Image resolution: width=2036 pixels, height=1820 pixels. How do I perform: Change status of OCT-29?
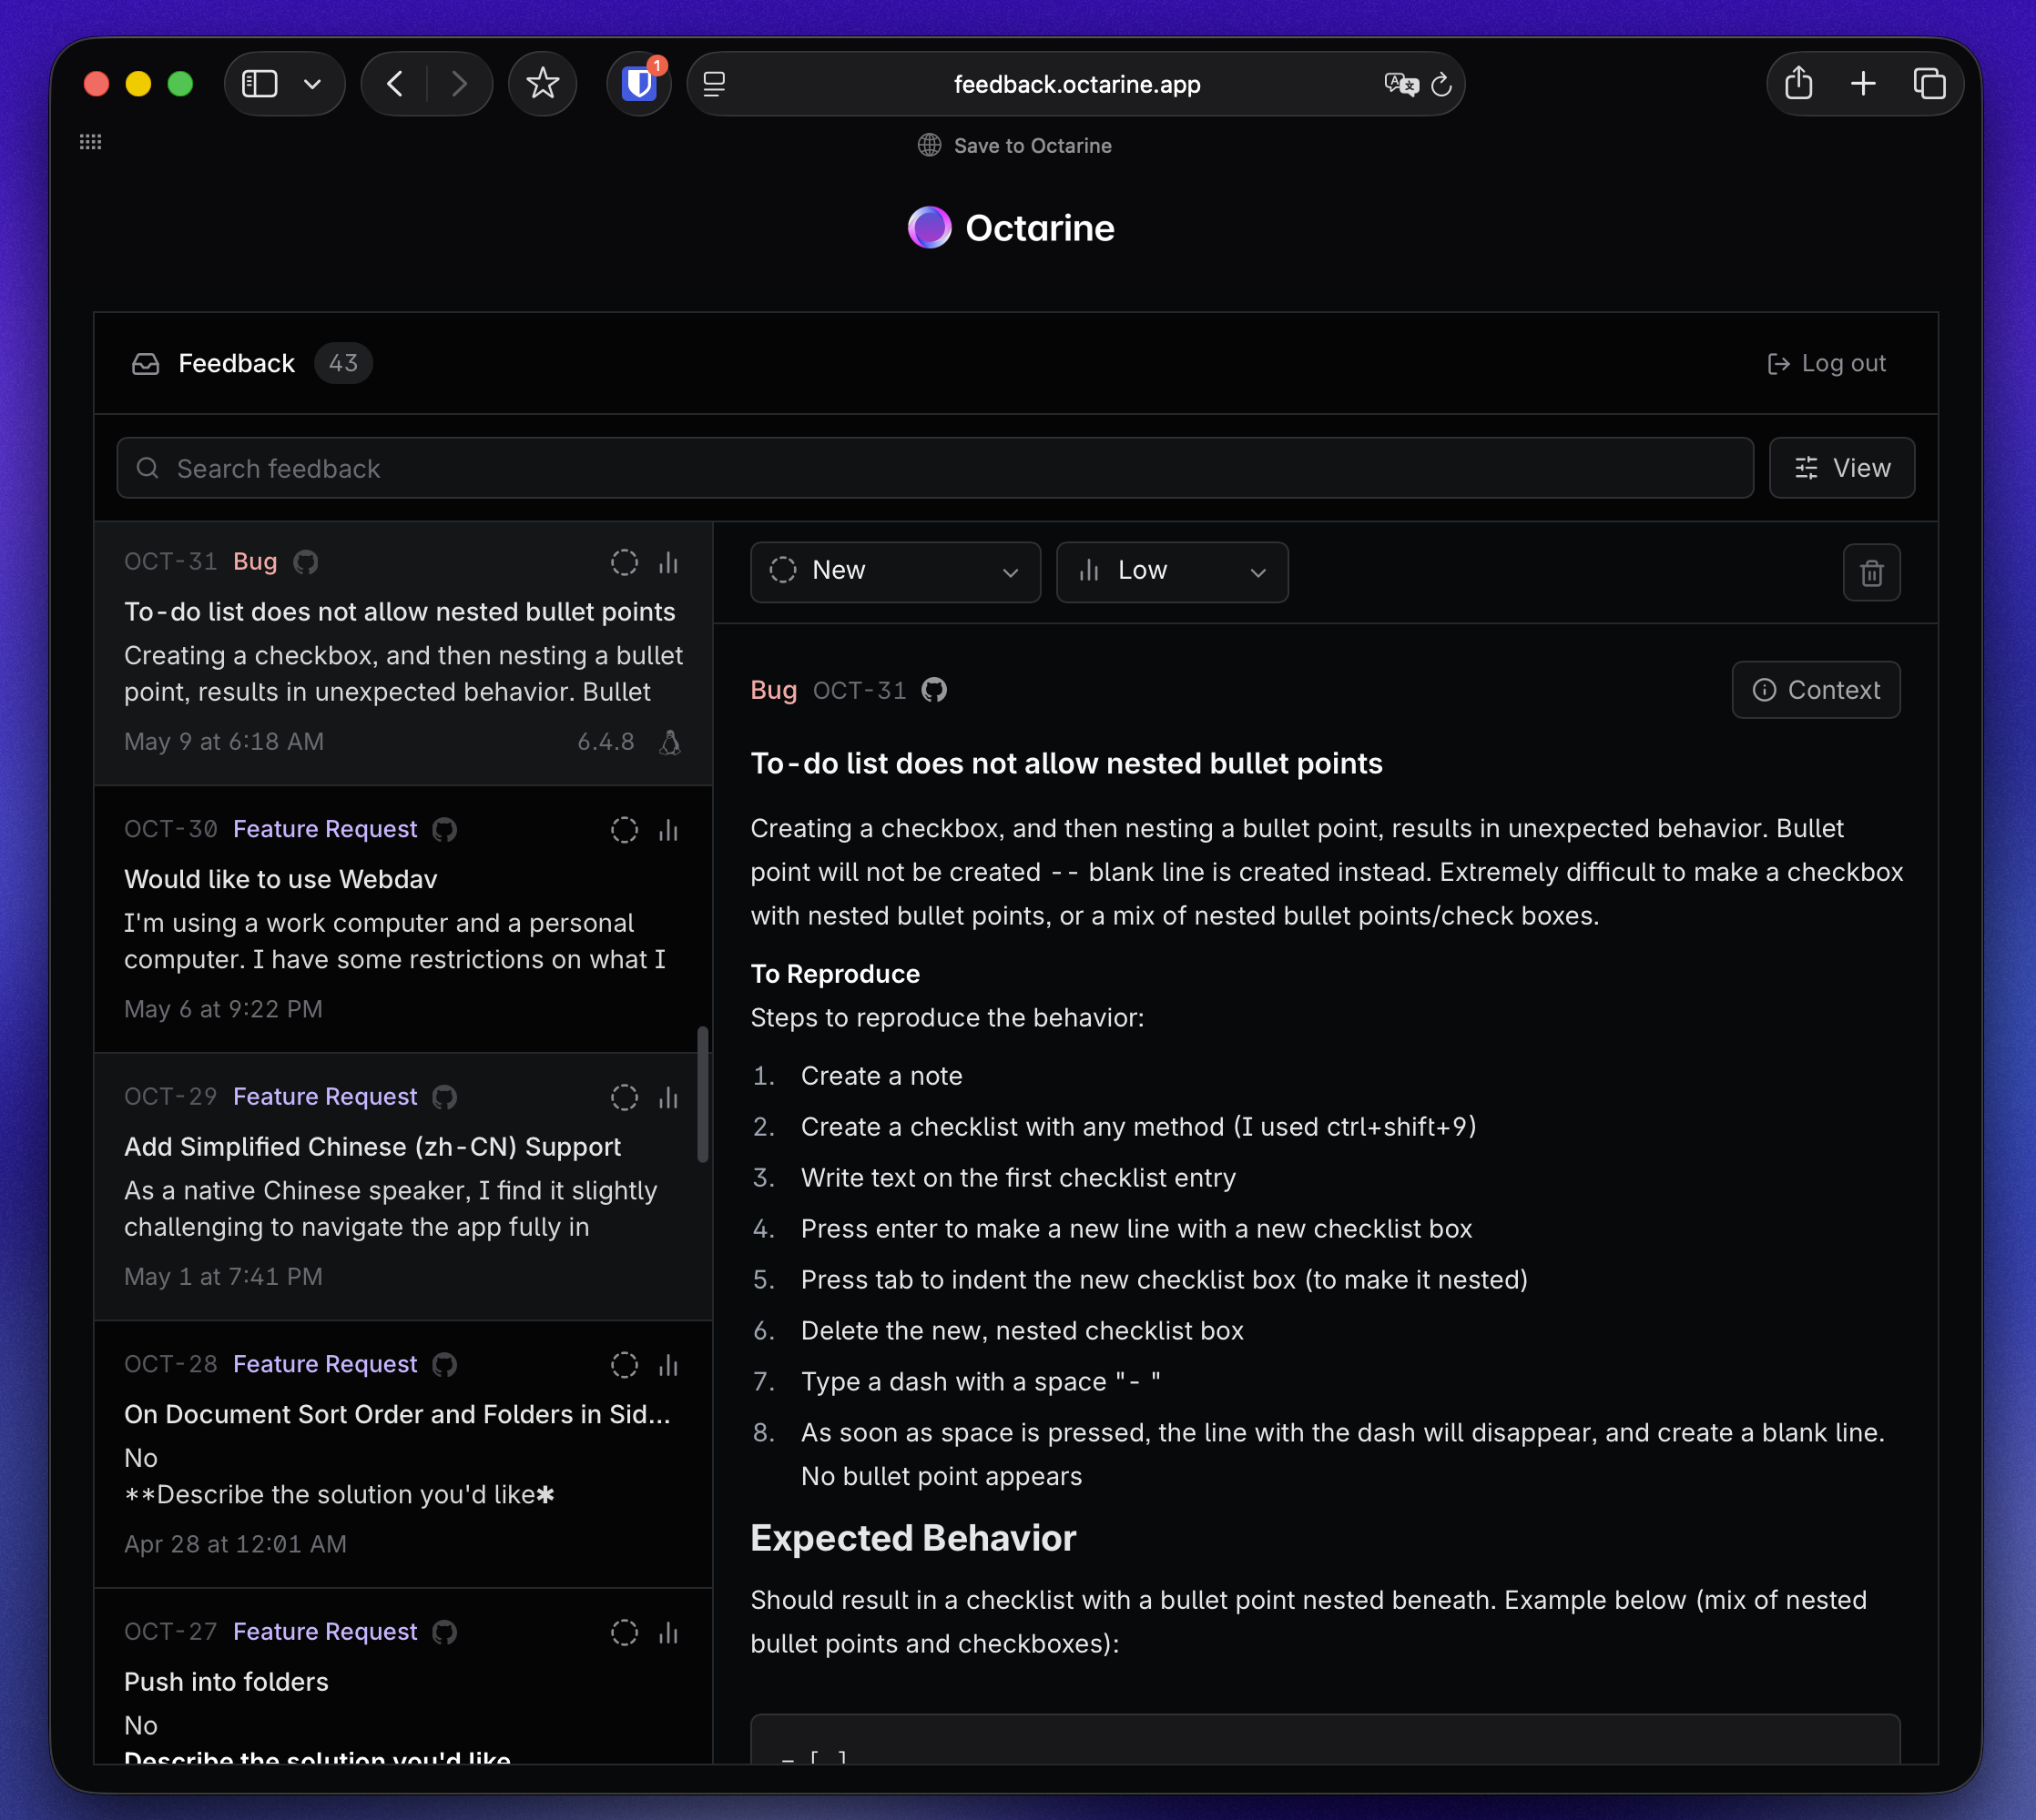(625, 1097)
